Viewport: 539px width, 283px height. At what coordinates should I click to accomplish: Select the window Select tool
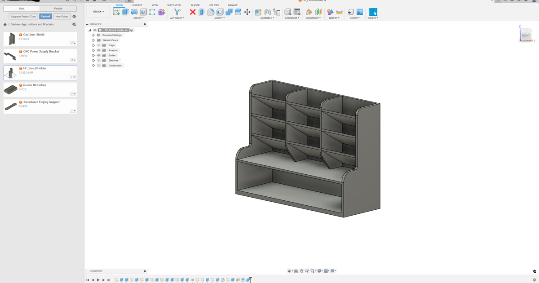click(x=373, y=13)
